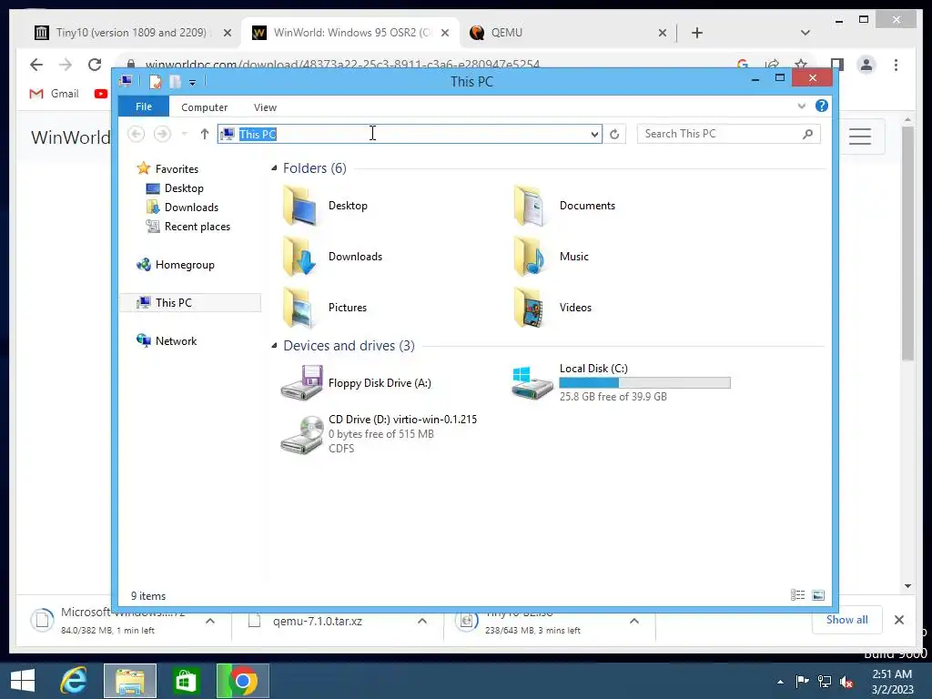Click the search magnifier icon in Explorer

(807, 135)
